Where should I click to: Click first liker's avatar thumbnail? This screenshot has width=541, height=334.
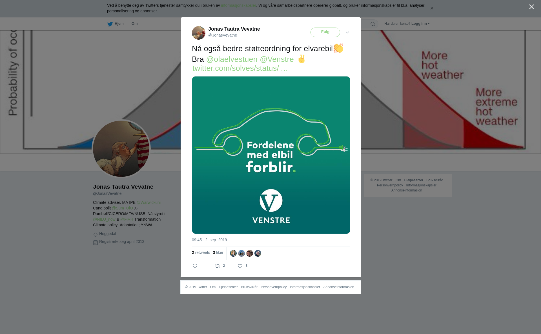pyautogui.click(x=233, y=253)
